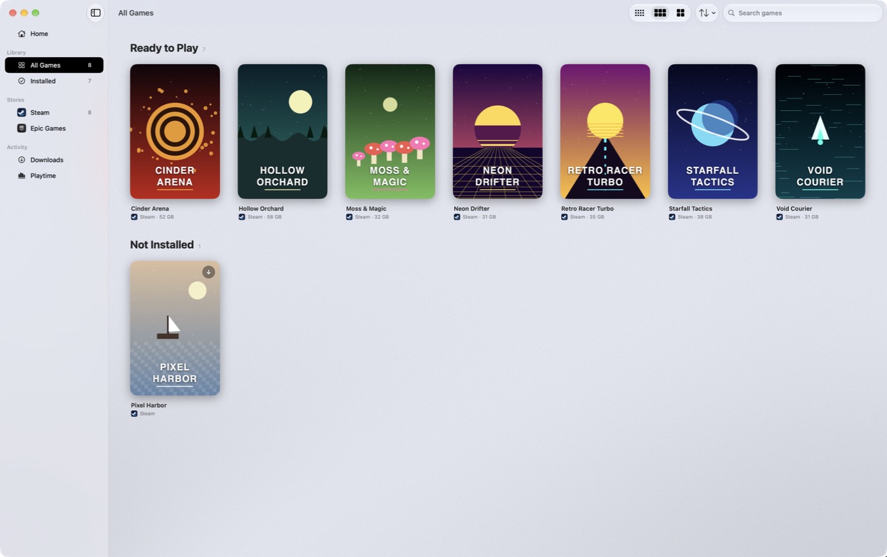Open Neon Drifter game cover
Image resolution: width=887 pixels, height=557 pixels.
coord(498,132)
